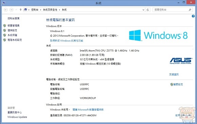Select USERPC in 完整電腦名稱 row
Viewport: 197px width, 124px height.
click(x=85, y=89)
